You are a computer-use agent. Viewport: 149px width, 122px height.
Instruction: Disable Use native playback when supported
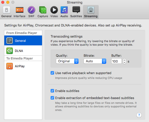[52, 73]
